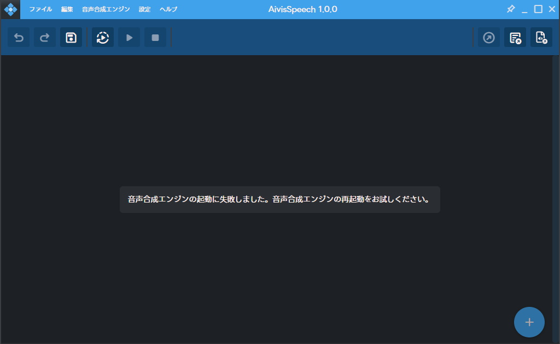
Task: Open the 編集 menu
Action: pyautogui.click(x=67, y=9)
